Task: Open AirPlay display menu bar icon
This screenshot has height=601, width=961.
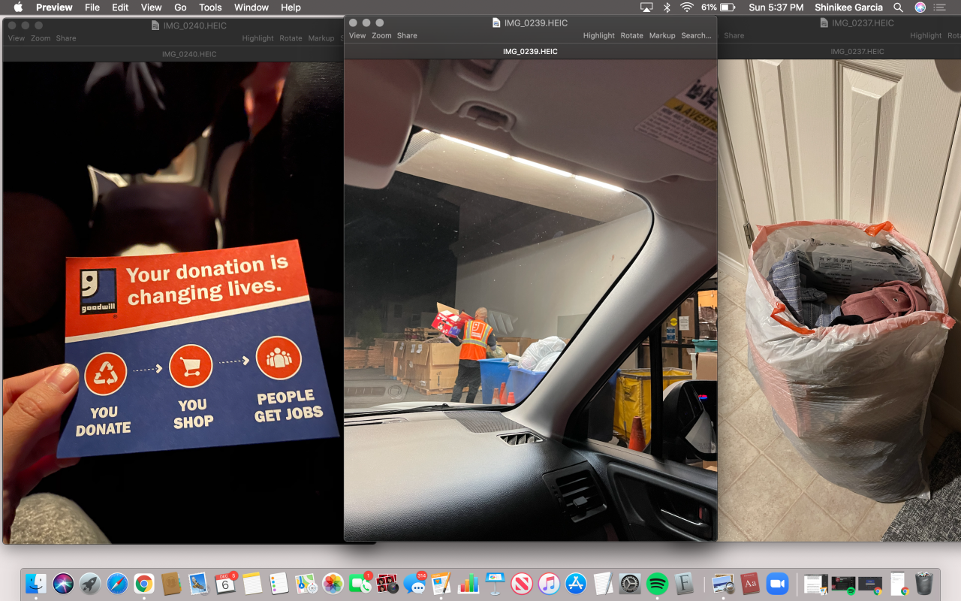Action: pyautogui.click(x=646, y=8)
